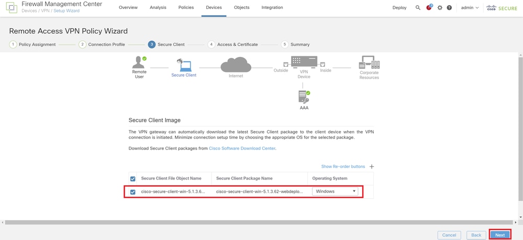Click the Remote User diagram icon
This screenshot has height=240, width=523.
(x=139, y=63)
